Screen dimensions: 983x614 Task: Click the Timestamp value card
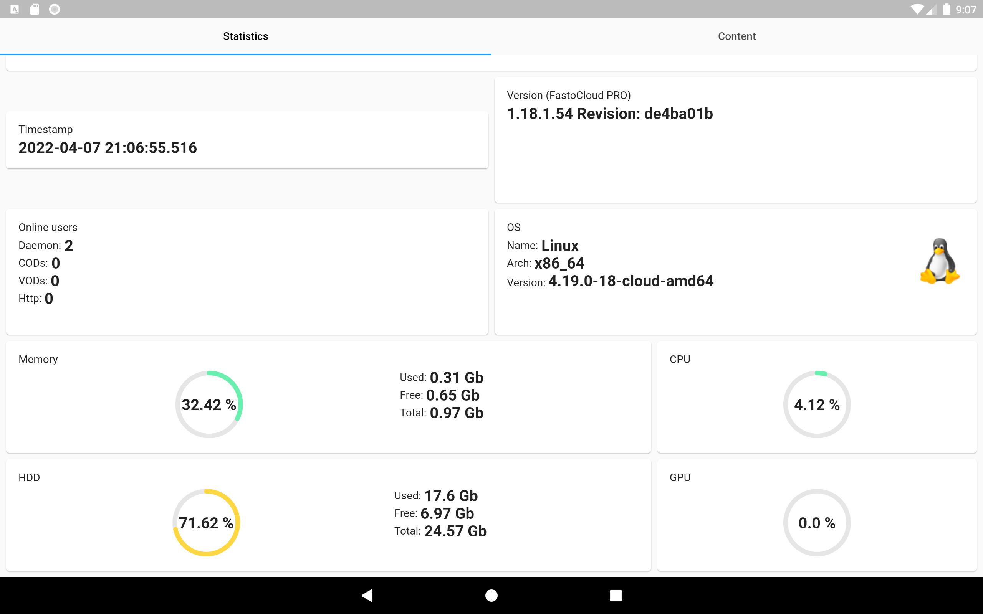[247, 140]
